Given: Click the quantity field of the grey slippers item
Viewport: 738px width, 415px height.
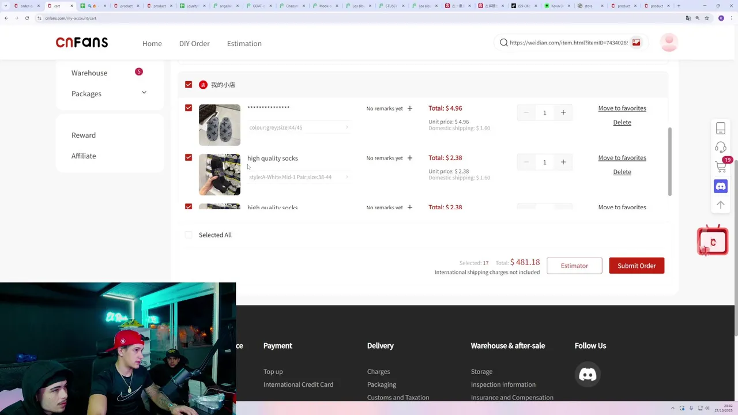Looking at the screenshot, I should click(544, 112).
